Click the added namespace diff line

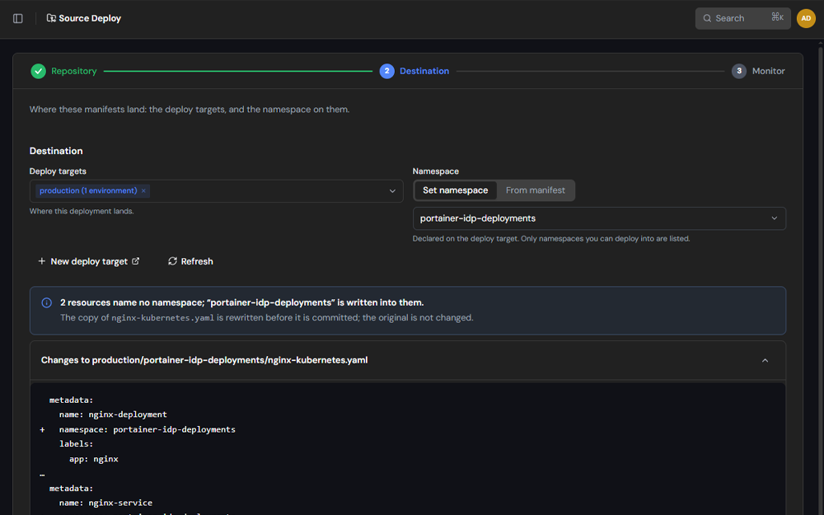[x=147, y=429]
